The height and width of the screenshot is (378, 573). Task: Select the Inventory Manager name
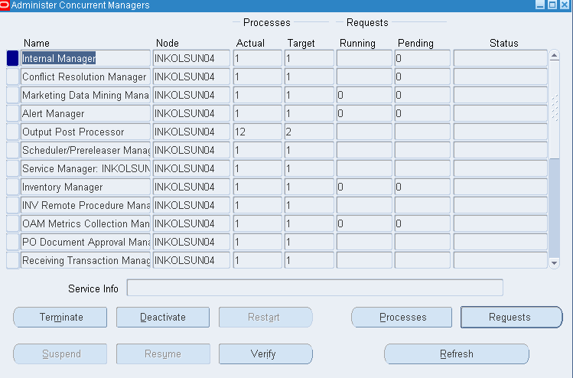86,187
